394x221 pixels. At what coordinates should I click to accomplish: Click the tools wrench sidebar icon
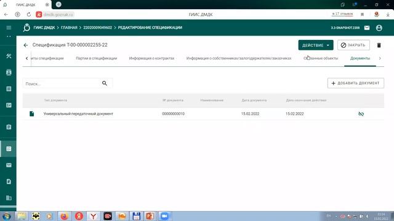coord(9,56)
